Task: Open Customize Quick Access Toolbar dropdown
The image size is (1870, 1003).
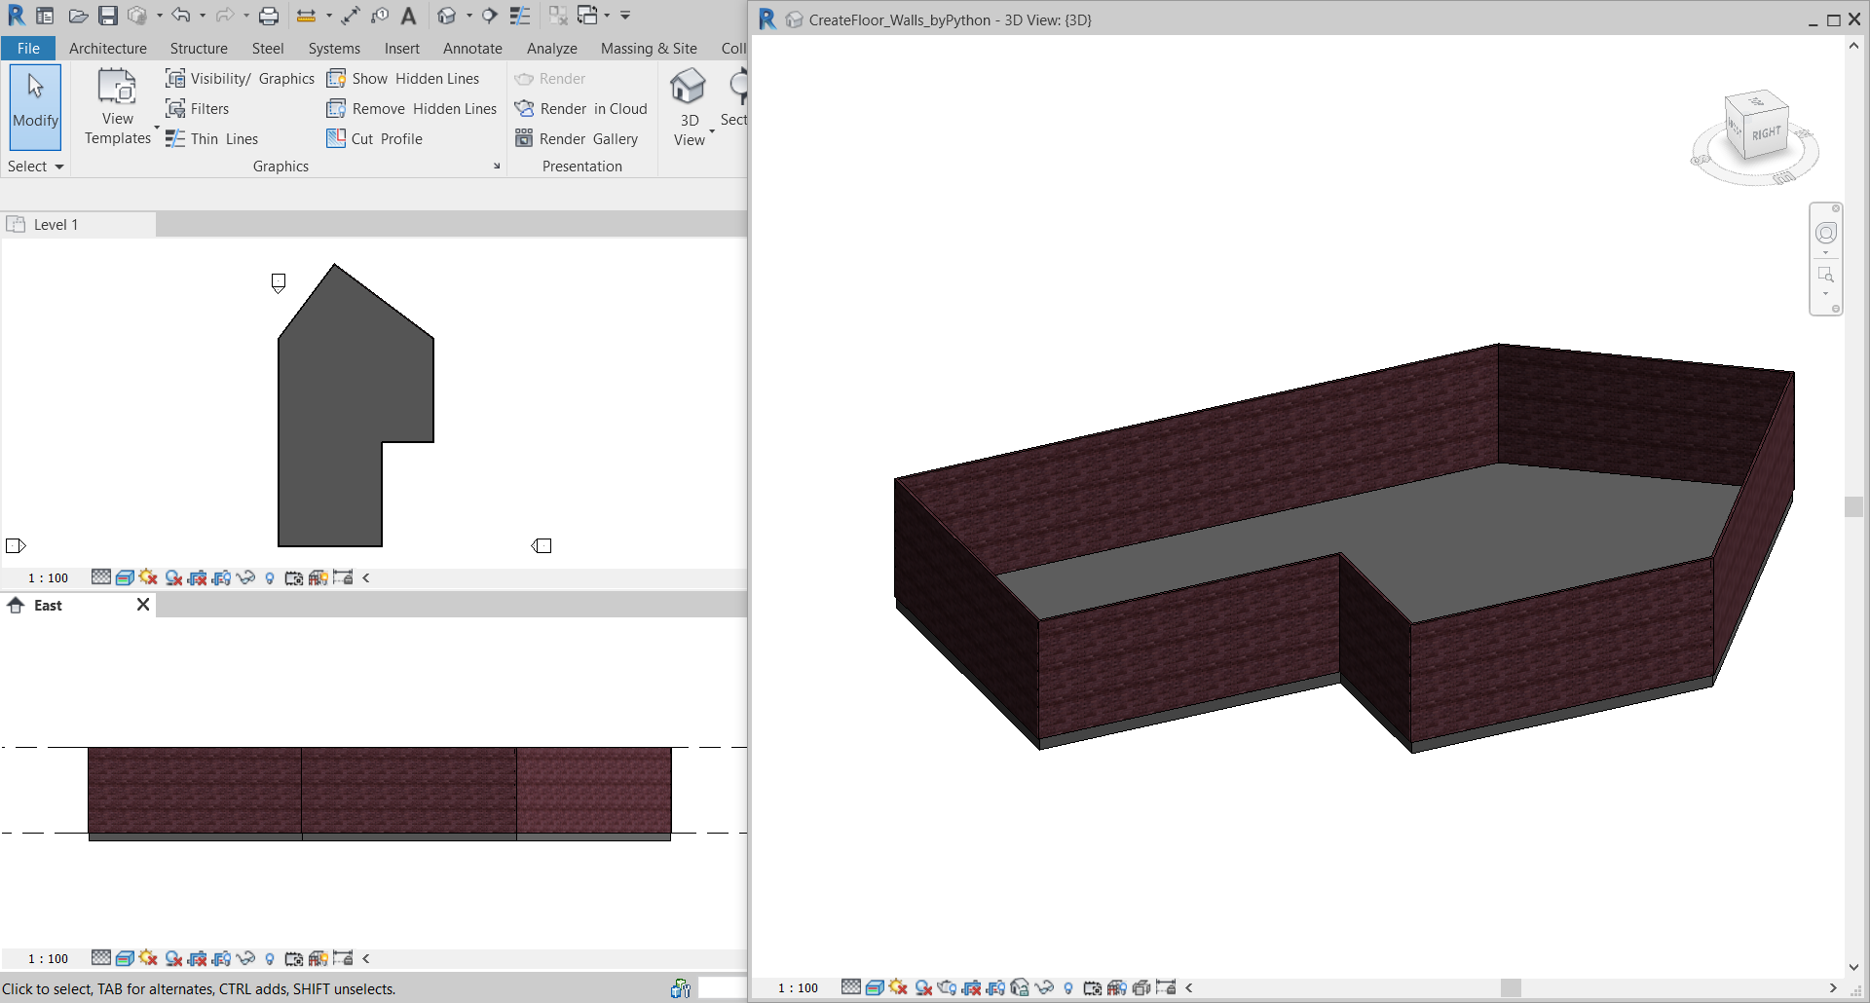Action: [625, 16]
